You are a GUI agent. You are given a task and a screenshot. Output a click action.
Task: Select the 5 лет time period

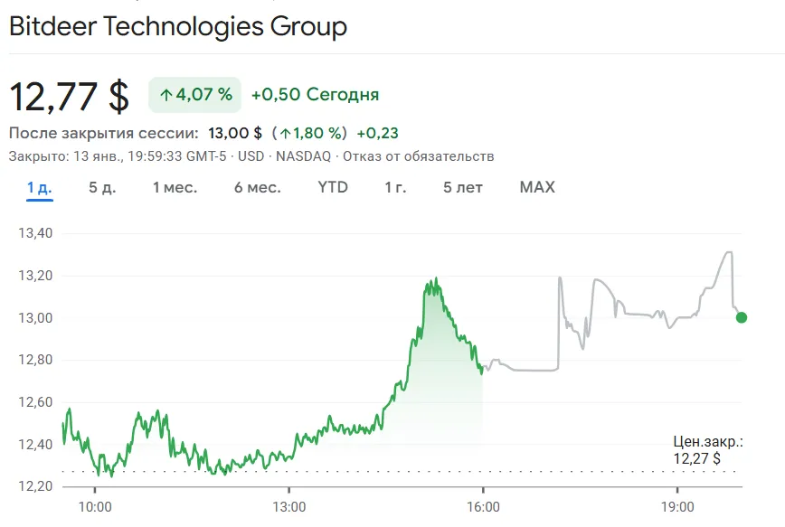(x=463, y=188)
